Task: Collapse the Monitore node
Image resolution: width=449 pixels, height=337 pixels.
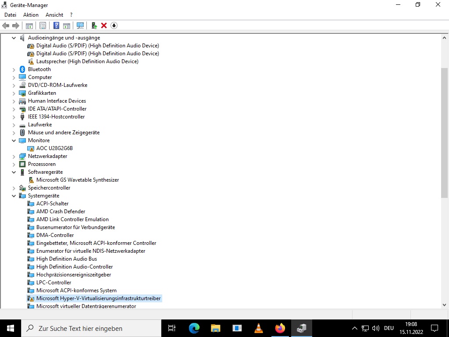Action: [x=14, y=140]
